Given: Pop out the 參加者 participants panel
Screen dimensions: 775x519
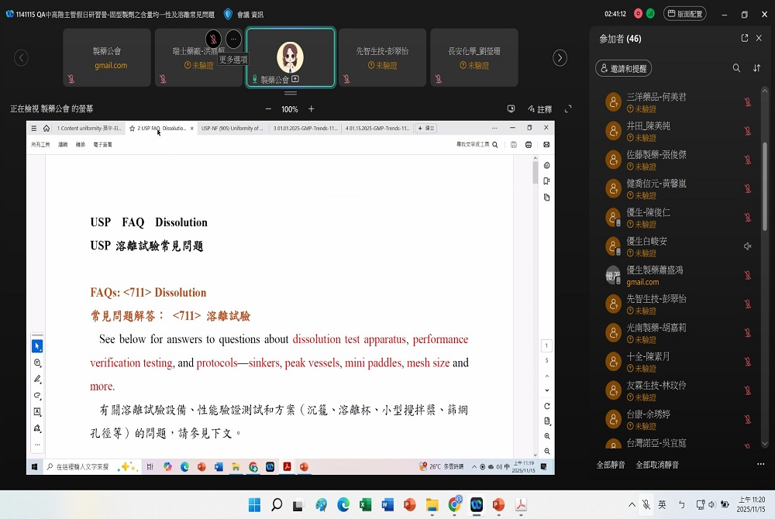Looking at the screenshot, I should 745,38.
